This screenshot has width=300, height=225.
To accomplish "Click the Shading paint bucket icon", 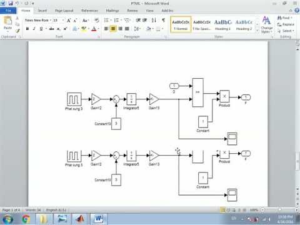I will [x=148, y=29].
